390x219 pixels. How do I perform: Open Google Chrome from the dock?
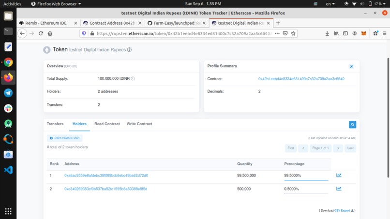[x=8, y=62]
